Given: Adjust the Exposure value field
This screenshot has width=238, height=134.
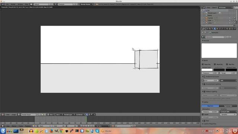Looking at the screenshot, I should [210, 73].
